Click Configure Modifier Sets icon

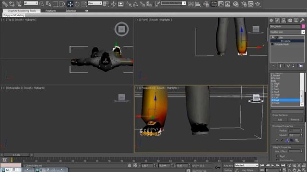point(301,66)
